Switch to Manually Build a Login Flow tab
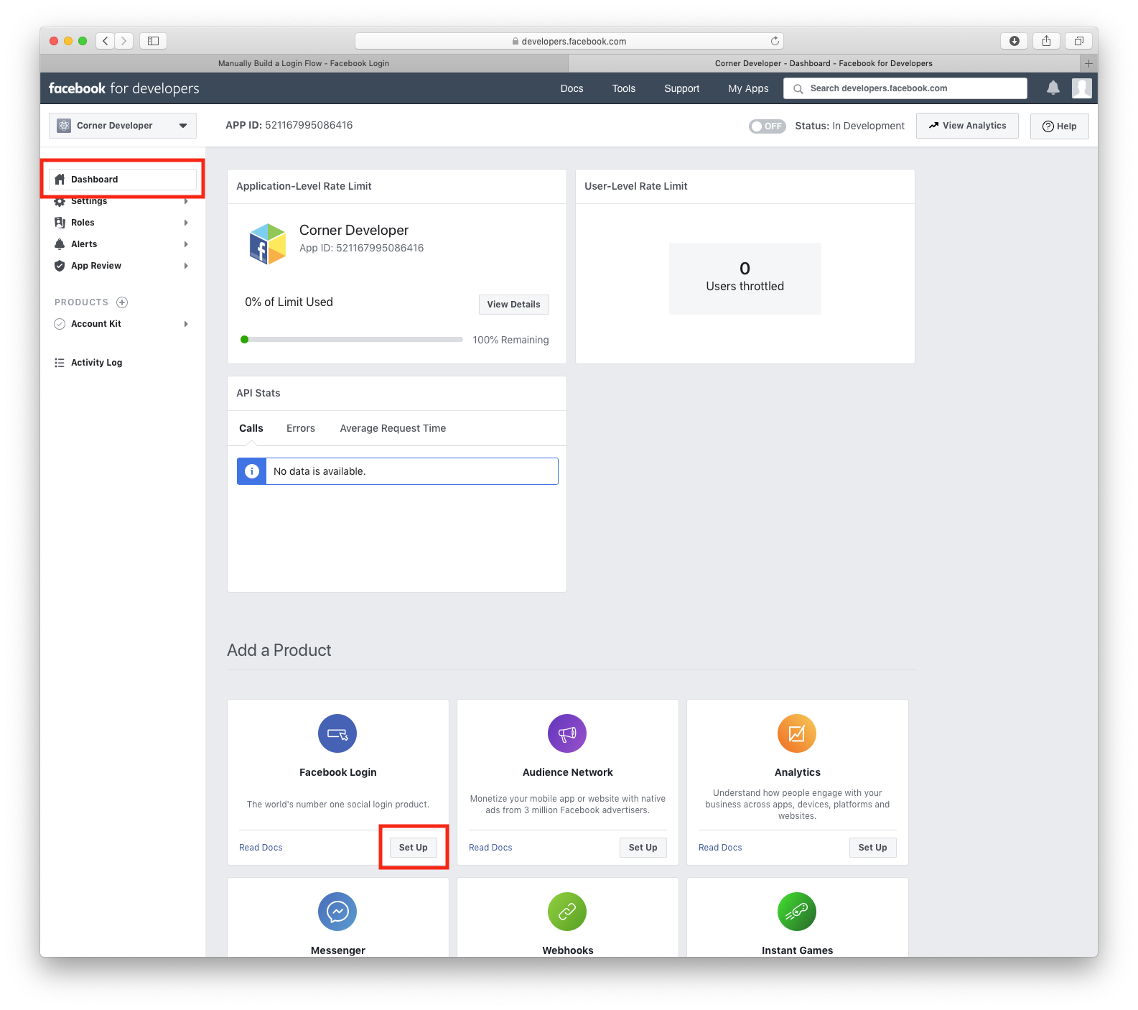The image size is (1138, 1010). click(304, 63)
